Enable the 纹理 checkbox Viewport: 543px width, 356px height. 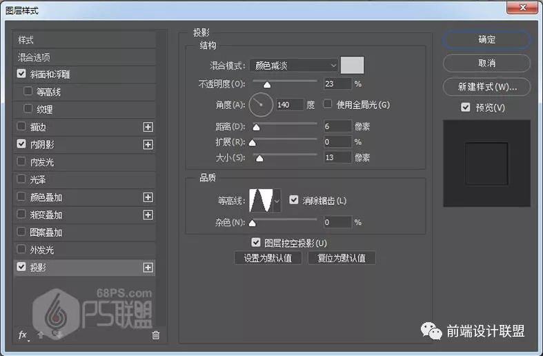coord(28,109)
